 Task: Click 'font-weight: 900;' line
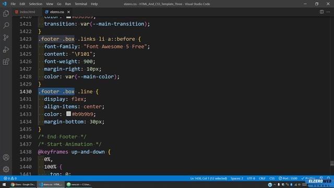[69, 62]
